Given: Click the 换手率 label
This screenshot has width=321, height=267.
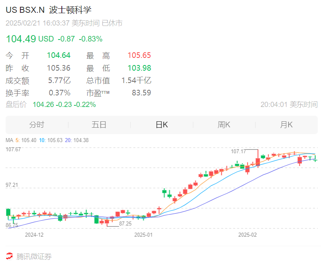Looking at the screenshot, I should [x=18, y=93].
